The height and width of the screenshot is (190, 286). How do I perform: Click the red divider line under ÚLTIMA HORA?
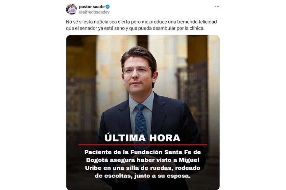tap(143, 145)
